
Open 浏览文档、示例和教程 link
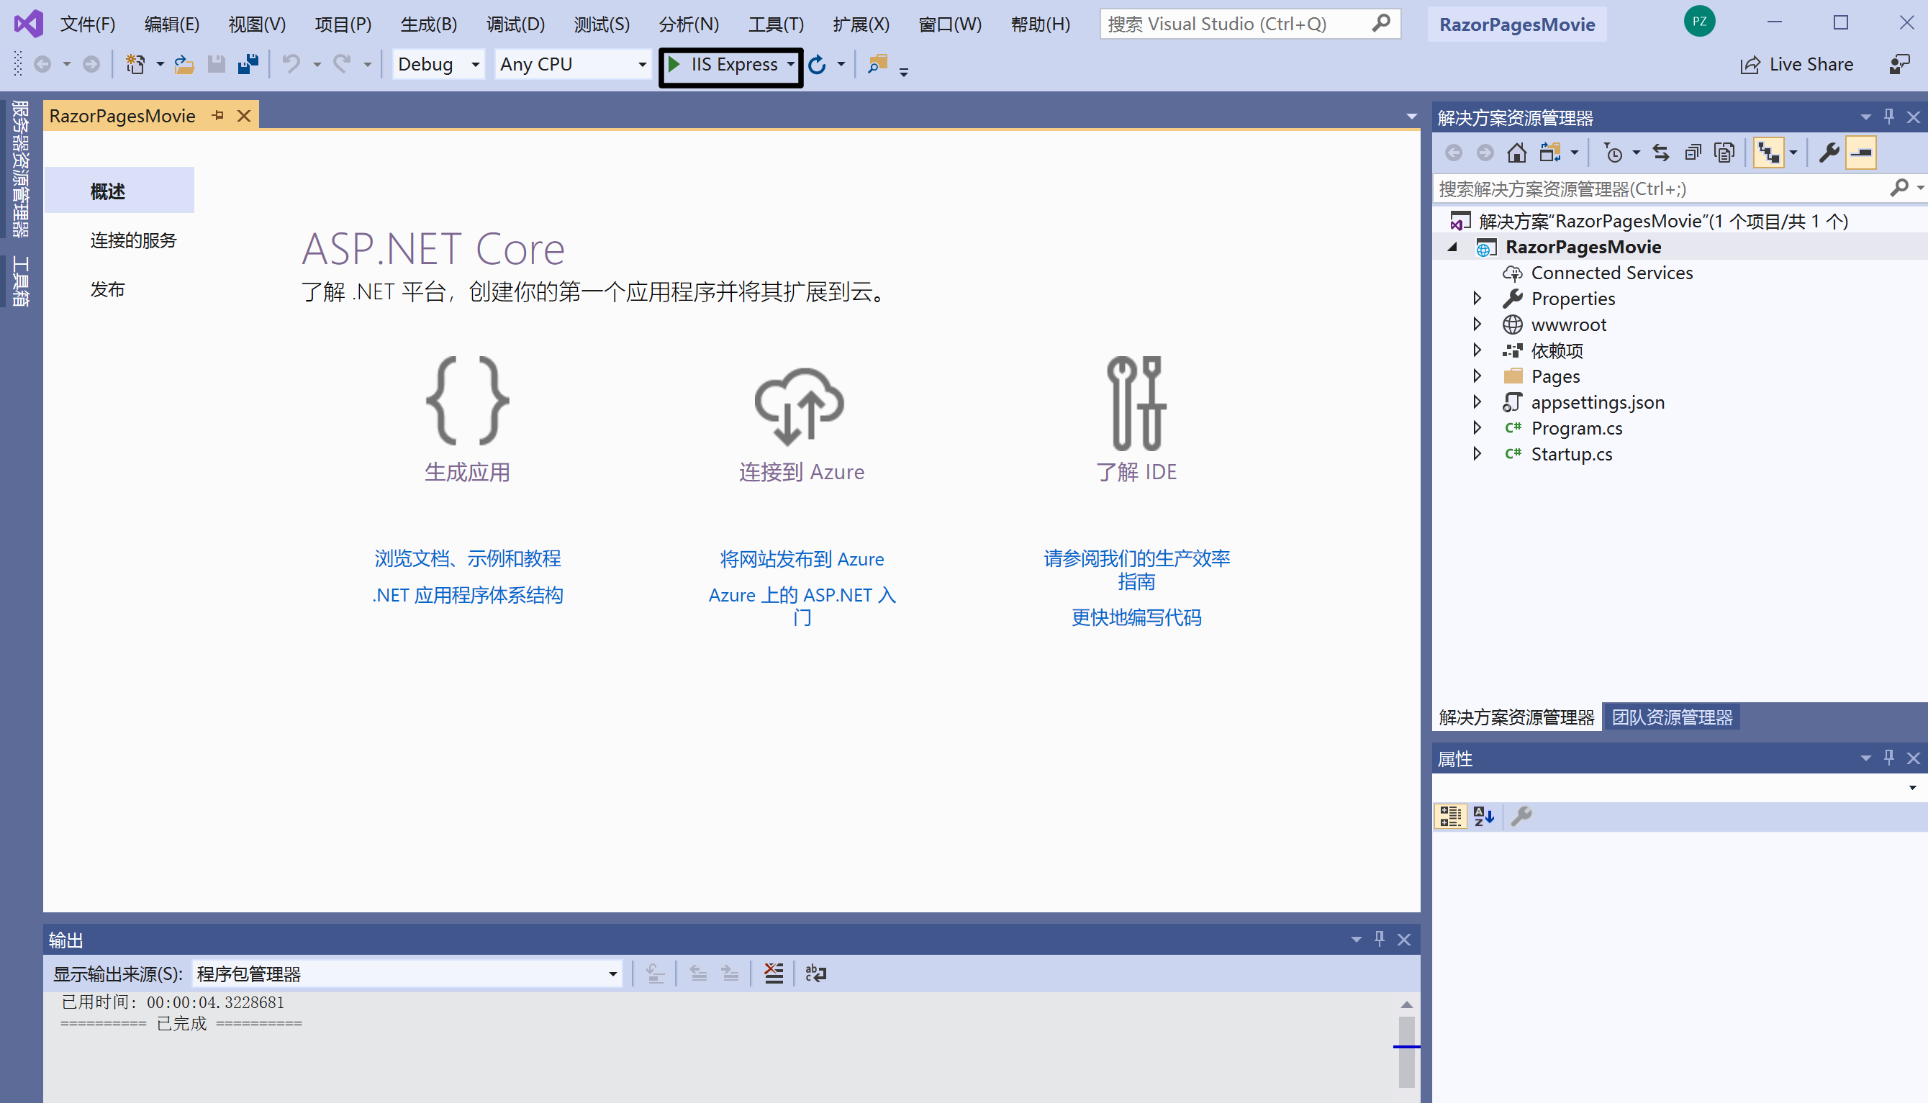467,558
